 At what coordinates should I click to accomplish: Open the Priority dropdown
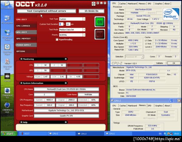(x=84, y=35)
